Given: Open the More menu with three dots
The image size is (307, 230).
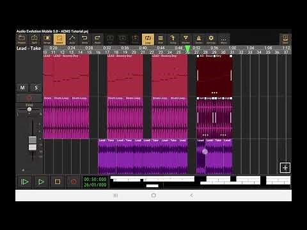Looking at the screenshot, I should pos(223,40).
